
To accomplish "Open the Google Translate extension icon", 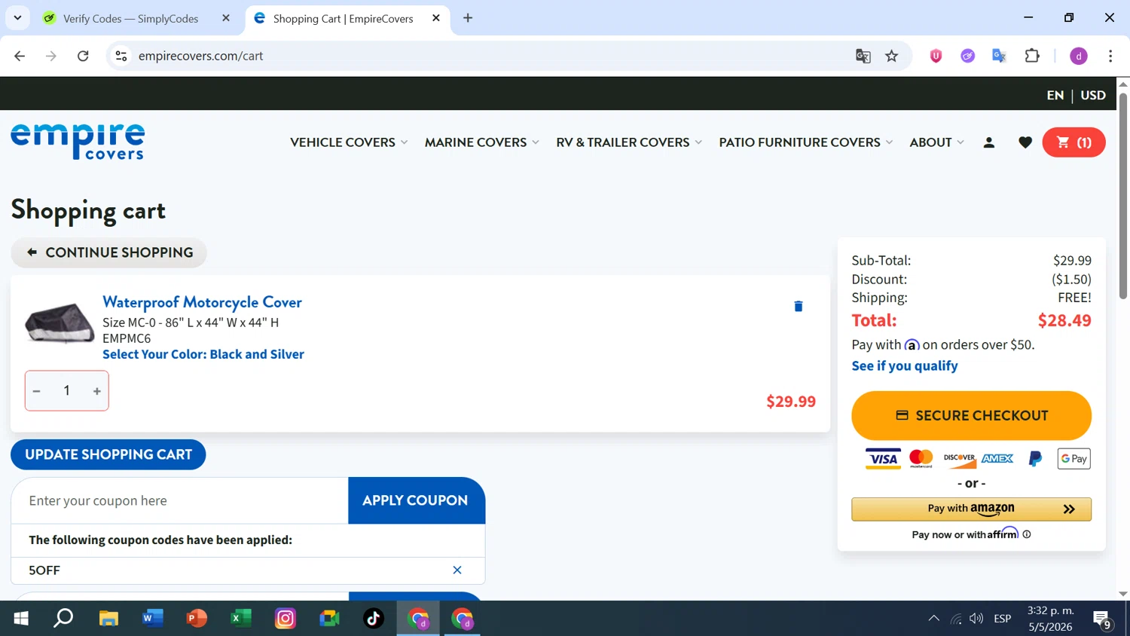I will pos(1000,56).
